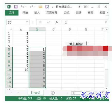Image resolution: width=112 pixels, height=103 pixels.
Task: Click the Save As icon in quick access toolbar
Action: pos(47,7)
